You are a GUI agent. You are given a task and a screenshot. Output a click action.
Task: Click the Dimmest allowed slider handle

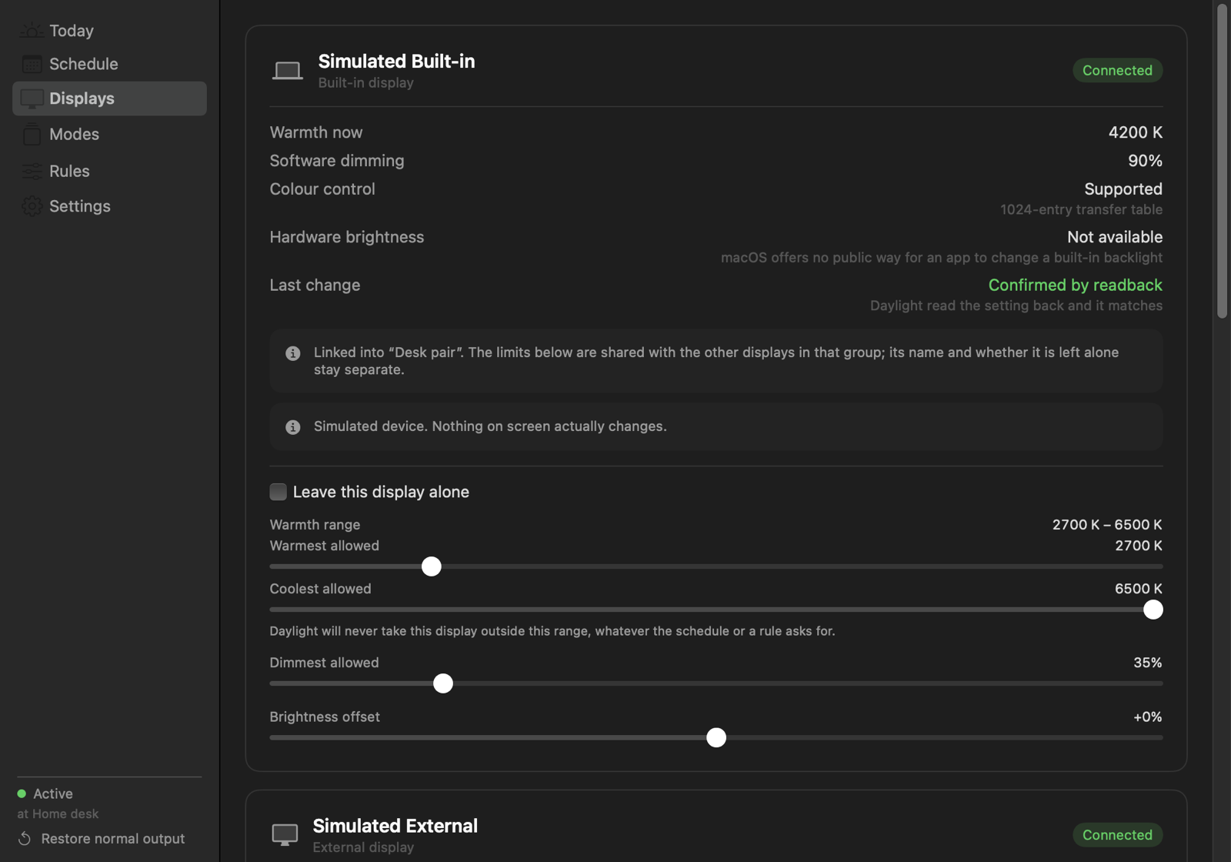click(443, 683)
